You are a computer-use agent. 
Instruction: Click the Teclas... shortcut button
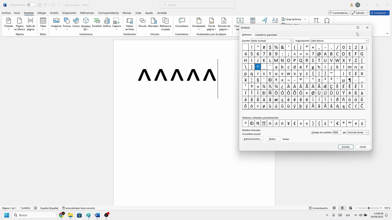click(273, 139)
